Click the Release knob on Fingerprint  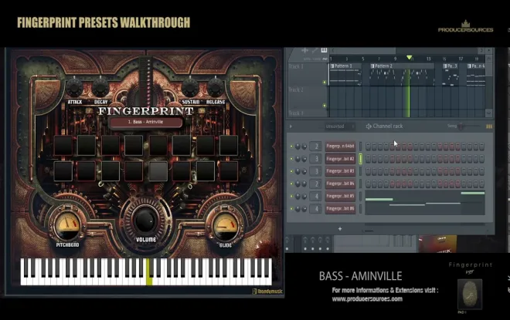pos(216,88)
